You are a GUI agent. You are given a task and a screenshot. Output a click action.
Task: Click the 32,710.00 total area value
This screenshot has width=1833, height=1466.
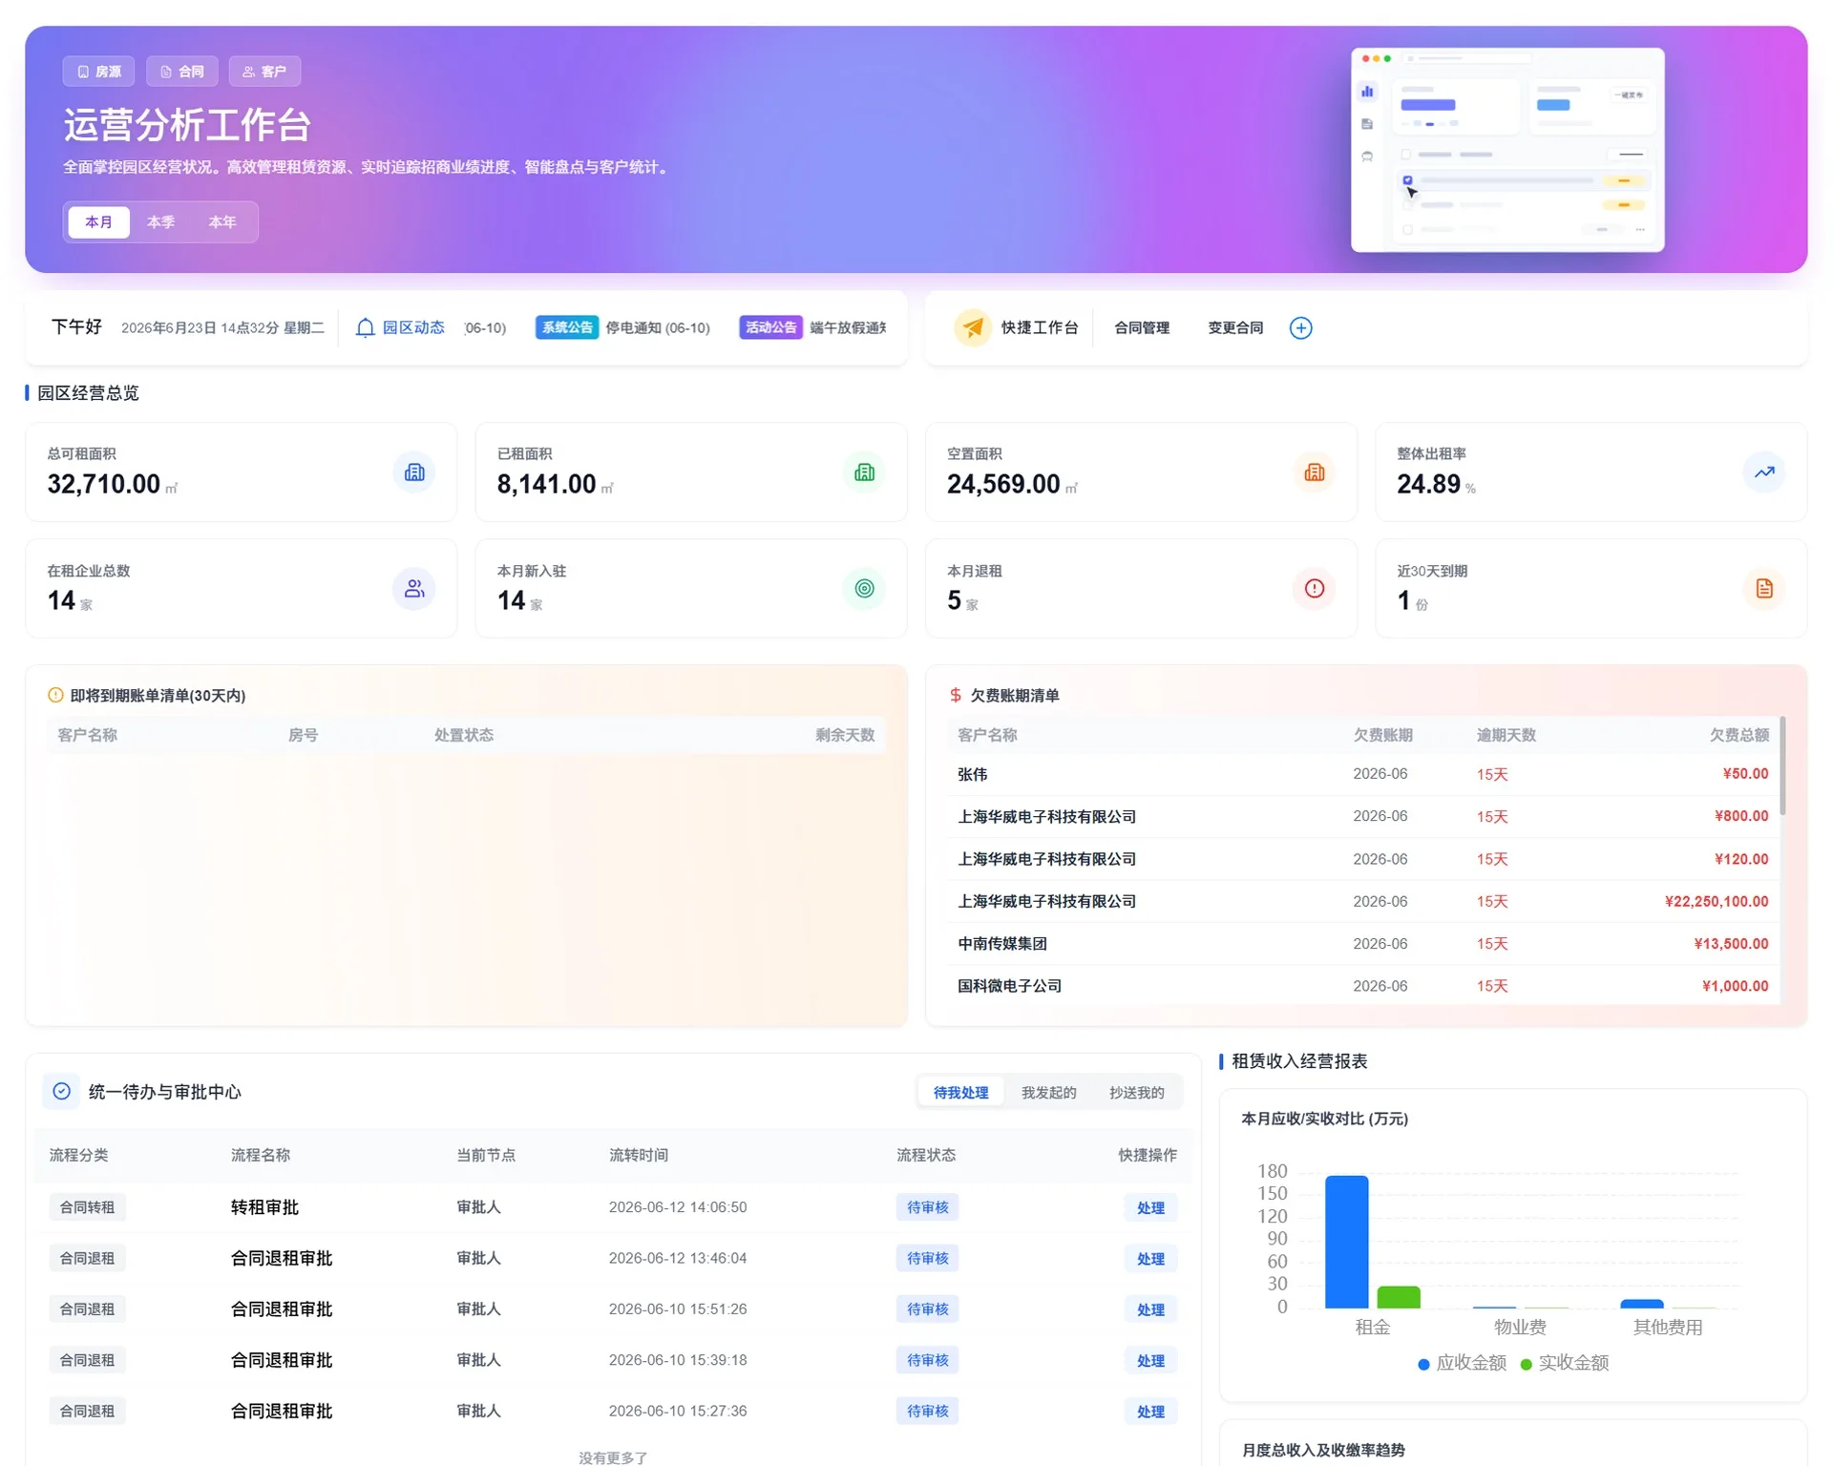[x=104, y=484]
